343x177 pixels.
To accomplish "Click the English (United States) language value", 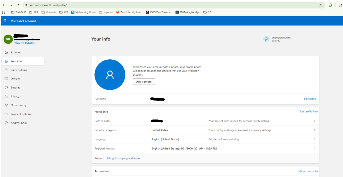I will (165, 139).
